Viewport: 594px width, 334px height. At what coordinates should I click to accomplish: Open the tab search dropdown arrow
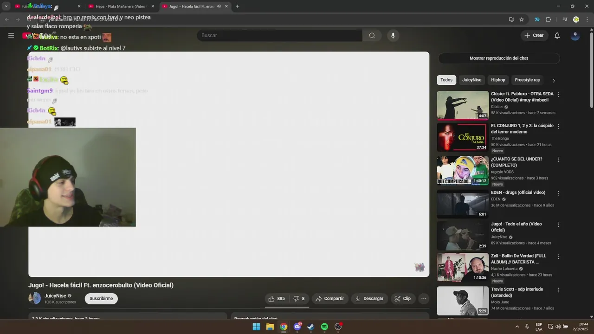pos(6,6)
